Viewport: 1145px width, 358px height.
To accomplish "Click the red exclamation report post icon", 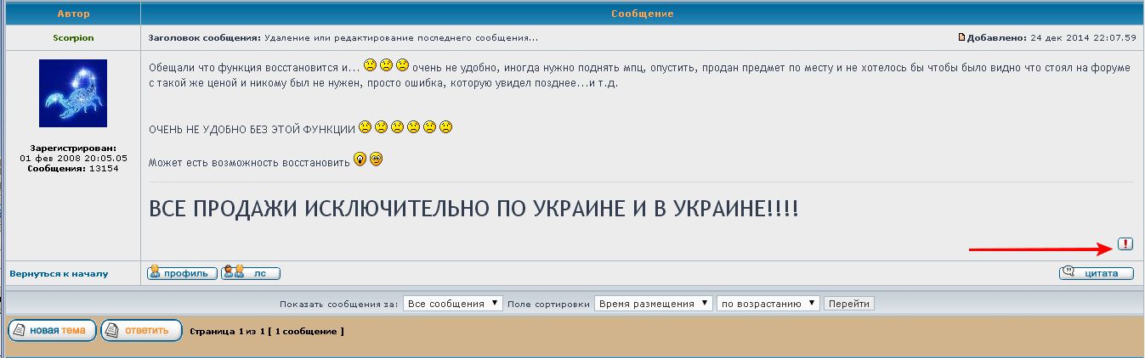I will tap(1125, 244).
